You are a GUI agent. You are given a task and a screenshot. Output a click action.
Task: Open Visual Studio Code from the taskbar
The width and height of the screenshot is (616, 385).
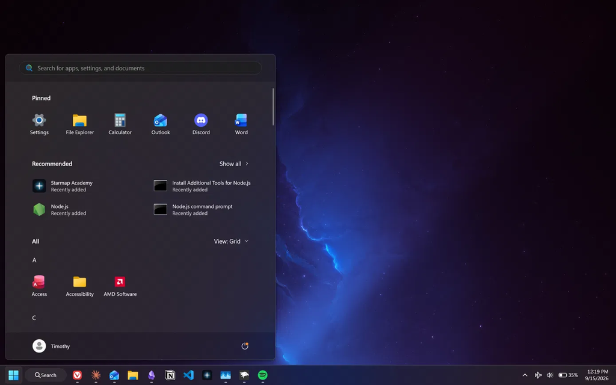click(x=188, y=375)
